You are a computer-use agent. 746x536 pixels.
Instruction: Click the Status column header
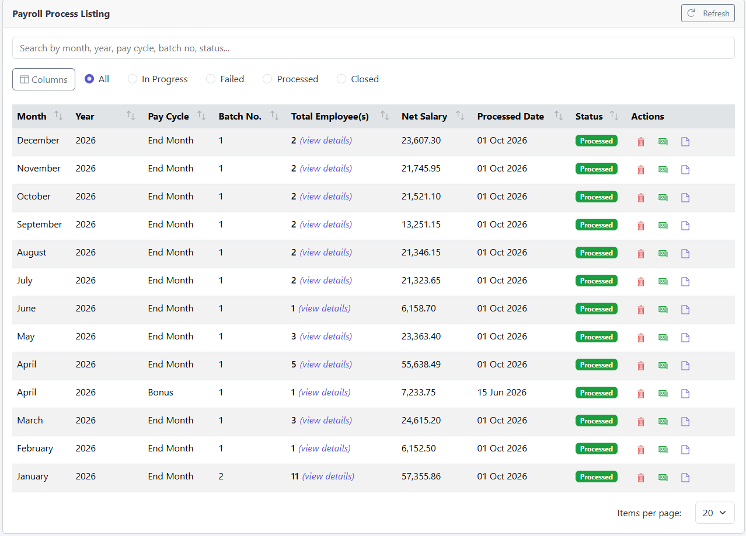tap(589, 117)
